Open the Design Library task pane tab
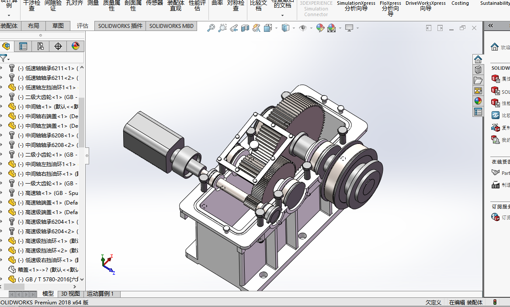 478,70
